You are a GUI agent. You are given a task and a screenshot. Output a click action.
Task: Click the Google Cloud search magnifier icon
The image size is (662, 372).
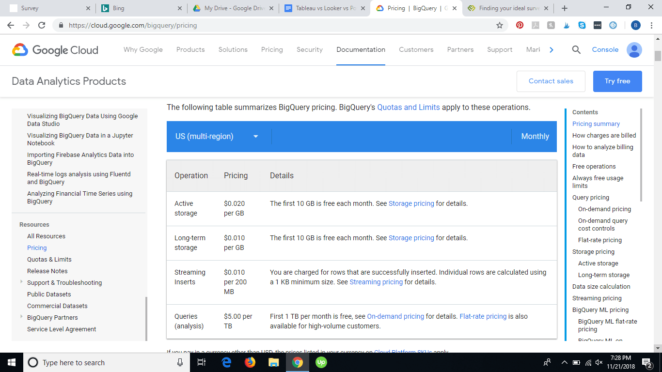[x=576, y=49]
